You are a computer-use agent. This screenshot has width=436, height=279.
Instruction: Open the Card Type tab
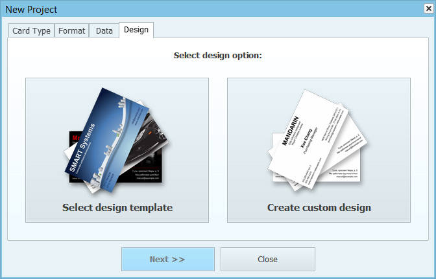pos(31,30)
